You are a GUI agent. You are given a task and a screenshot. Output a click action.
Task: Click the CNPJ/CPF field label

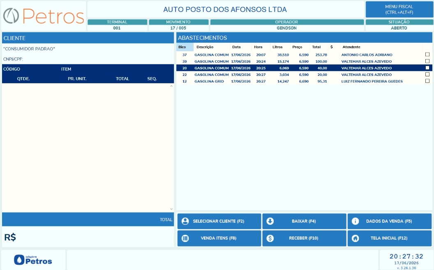tap(13, 59)
